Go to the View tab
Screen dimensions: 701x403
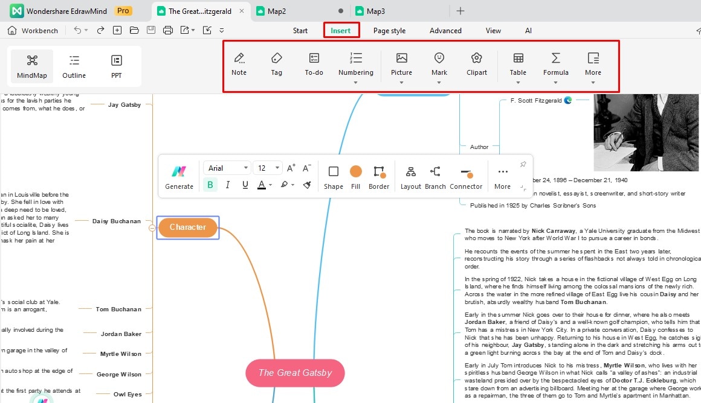pos(493,30)
